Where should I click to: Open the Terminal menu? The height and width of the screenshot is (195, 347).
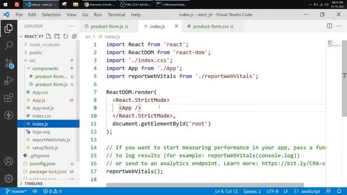117,15
